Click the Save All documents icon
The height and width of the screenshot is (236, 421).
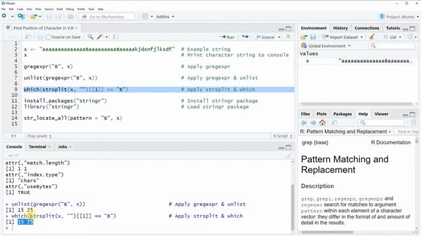[x=59, y=16]
